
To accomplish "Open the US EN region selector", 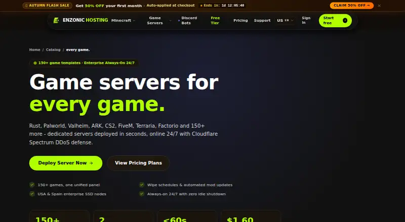I will coord(285,21).
